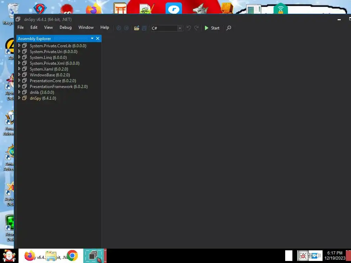Expand the System.Private.Uri node
This screenshot has width=351, height=263.
19,51
